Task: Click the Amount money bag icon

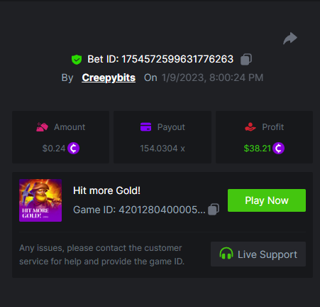Action: (x=42, y=127)
